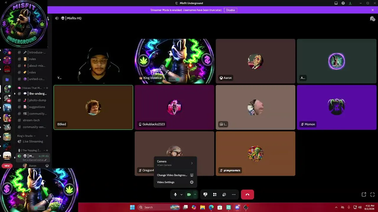Image resolution: width=378 pixels, height=212 pixels.
Task: Turn off the green camera button
Action: 189,194
